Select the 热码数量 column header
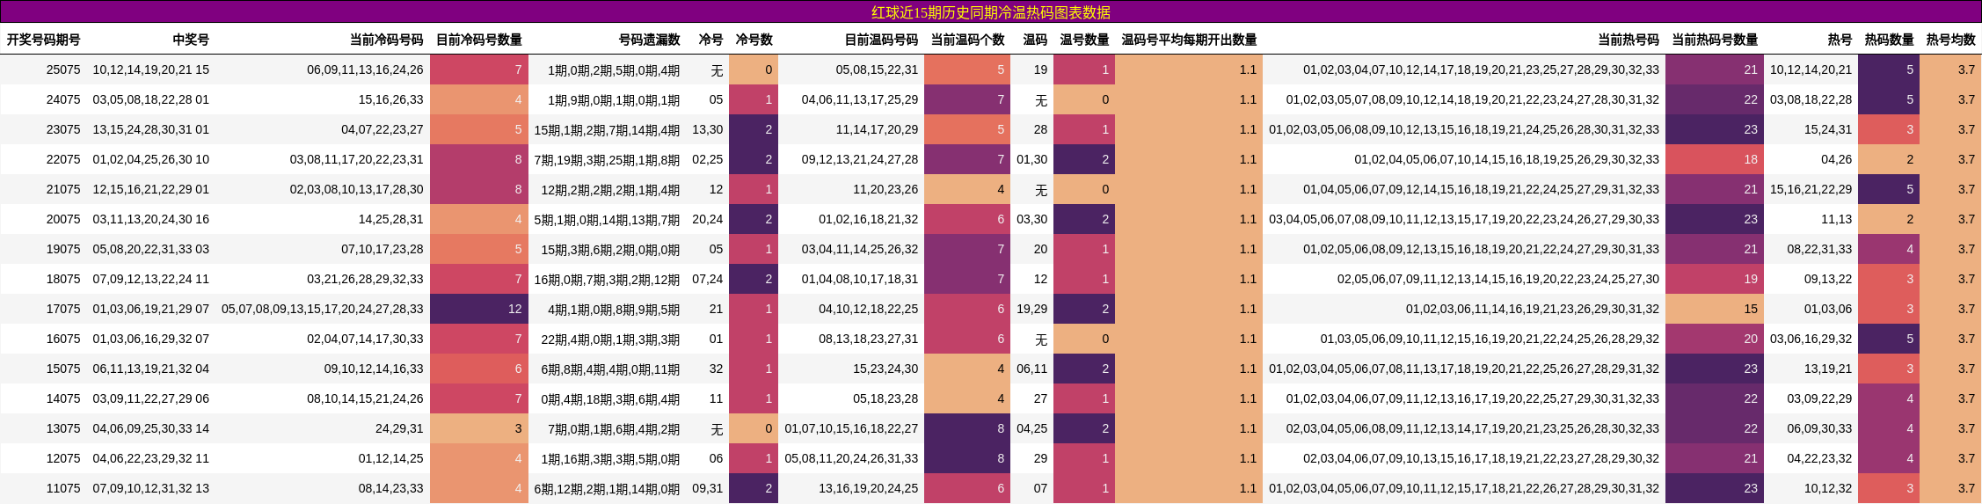This screenshot has width=1982, height=504. [x=1889, y=40]
